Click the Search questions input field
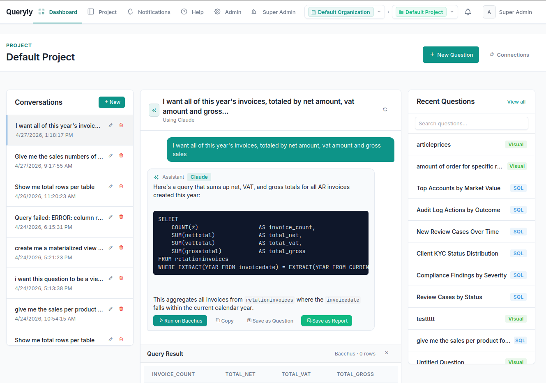Screen dimensions: 546x383 pyautogui.click(x=472, y=123)
